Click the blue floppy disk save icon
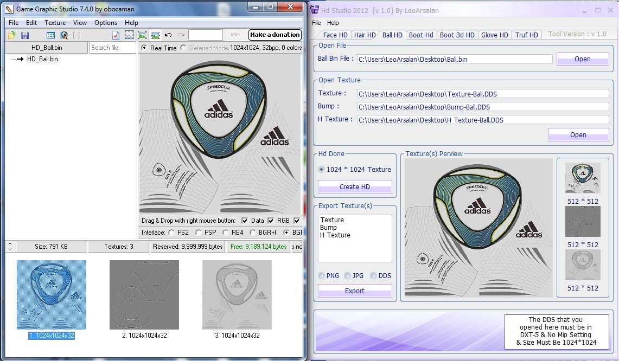This screenshot has width=619, height=361. click(25, 35)
